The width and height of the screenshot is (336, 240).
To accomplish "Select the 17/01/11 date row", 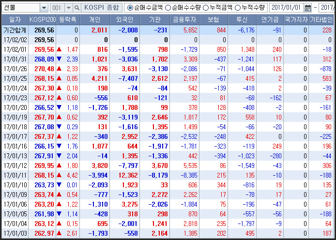I will click(x=168, y=175).
